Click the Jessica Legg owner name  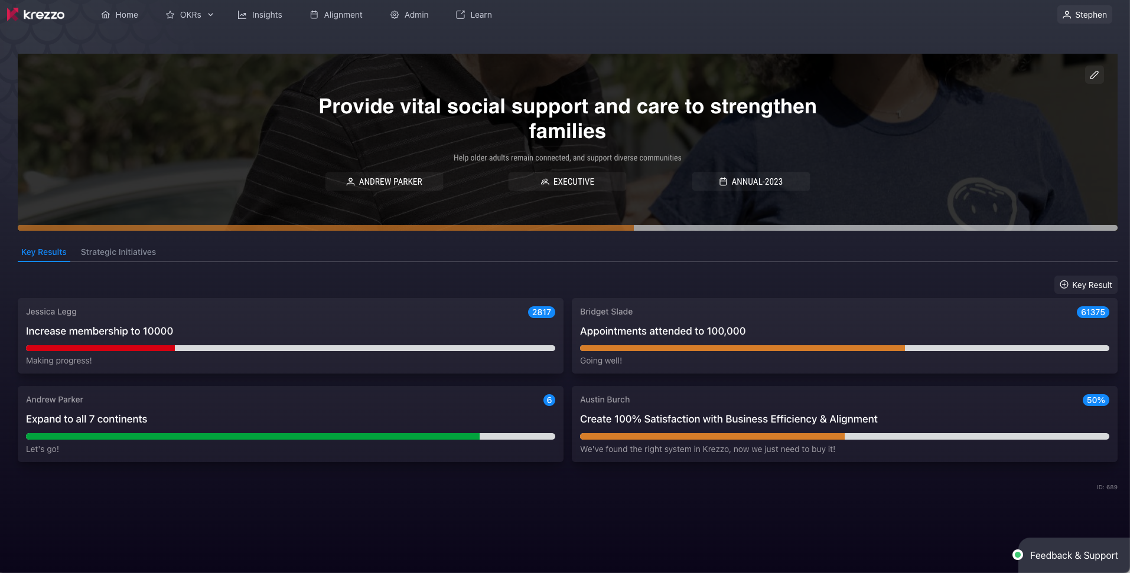[51, 312]
